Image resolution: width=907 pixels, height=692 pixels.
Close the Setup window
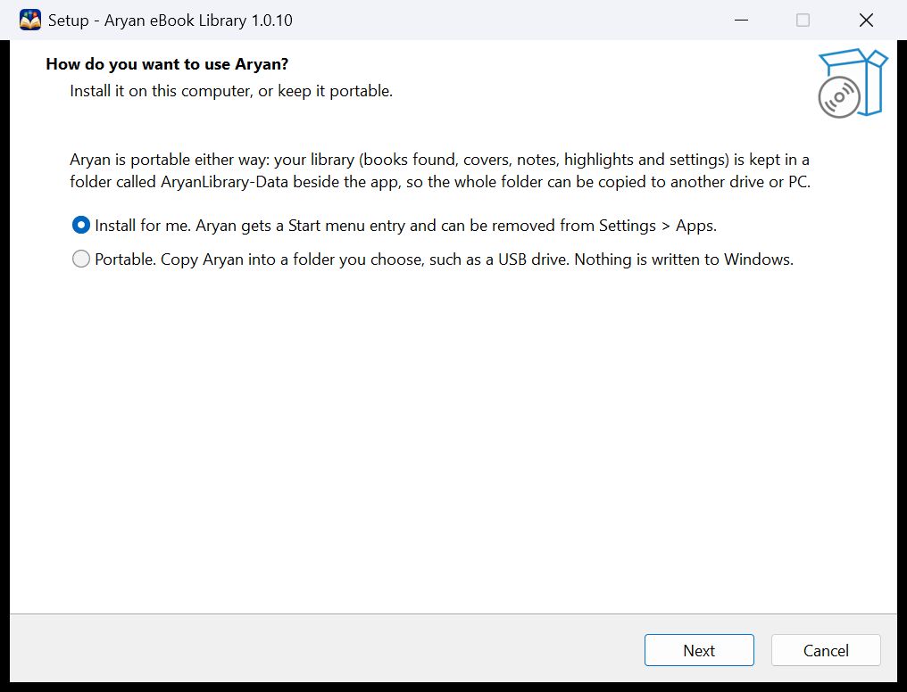coord(866,21)
